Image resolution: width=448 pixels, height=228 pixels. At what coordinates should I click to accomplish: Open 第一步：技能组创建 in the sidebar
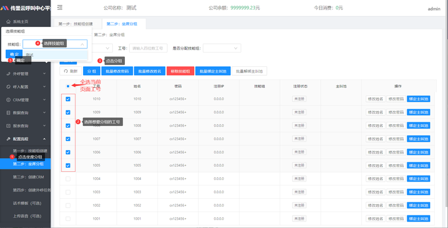[x=30, y=150]
